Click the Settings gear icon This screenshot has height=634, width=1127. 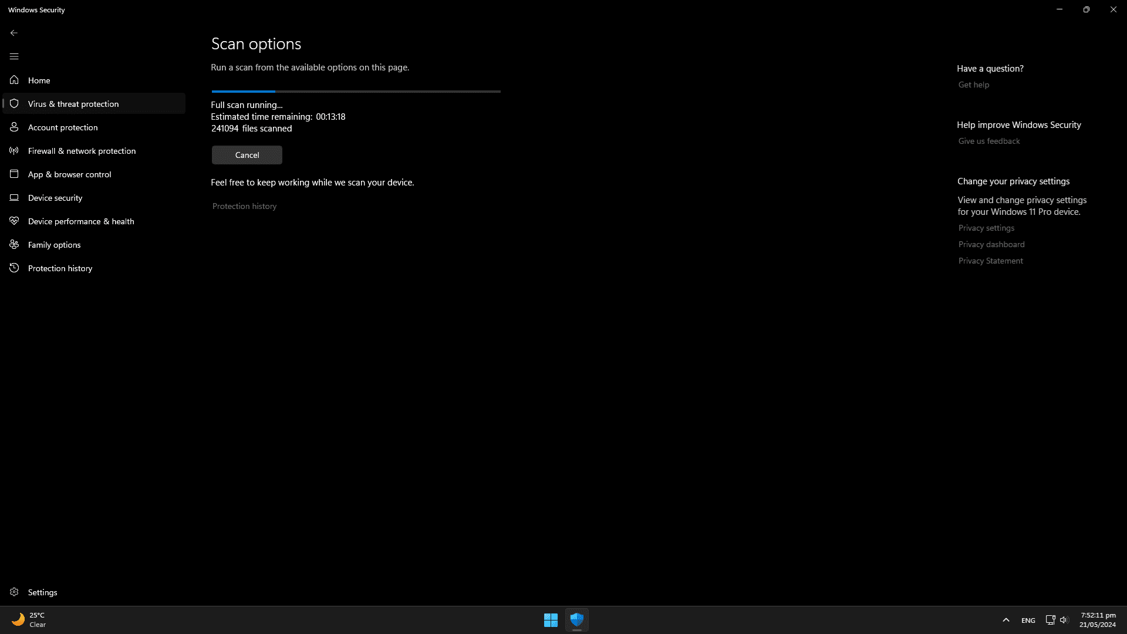click(14, 592)
